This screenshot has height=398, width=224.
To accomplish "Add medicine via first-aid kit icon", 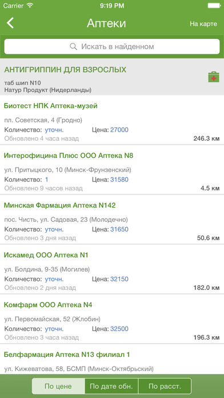I will 214,77.
